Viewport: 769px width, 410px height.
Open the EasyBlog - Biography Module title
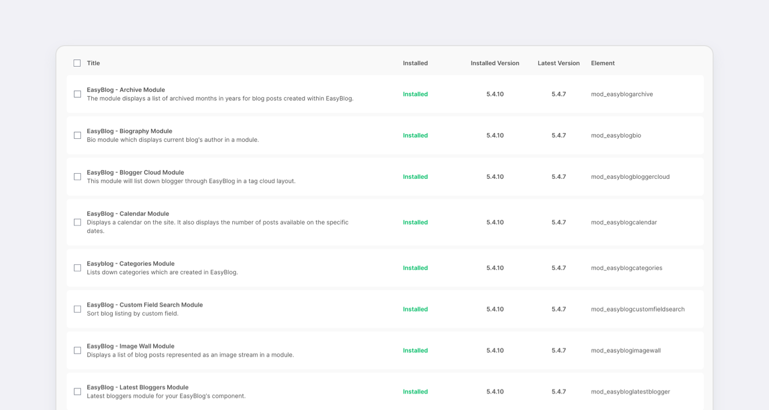tap(129, 131)
